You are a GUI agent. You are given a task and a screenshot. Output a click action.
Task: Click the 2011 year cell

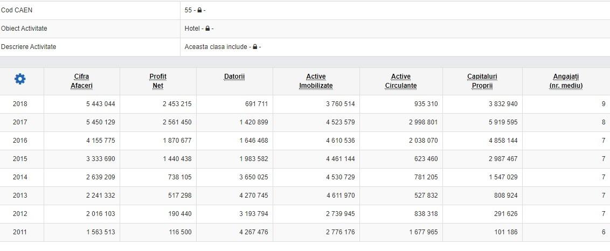click(20, 232)
